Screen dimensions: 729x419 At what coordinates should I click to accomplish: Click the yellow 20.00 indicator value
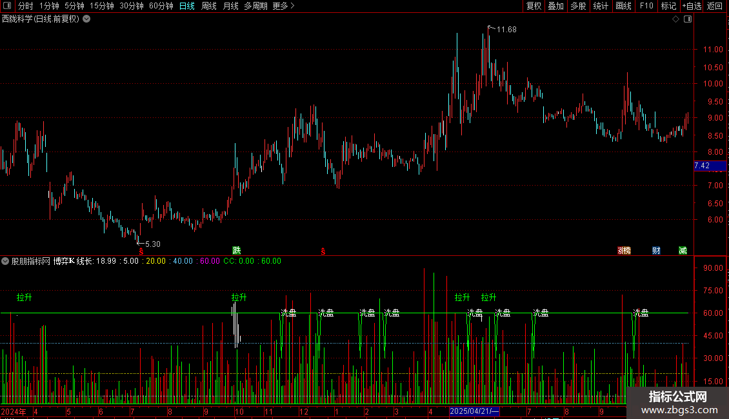click(x=155, y=261)
